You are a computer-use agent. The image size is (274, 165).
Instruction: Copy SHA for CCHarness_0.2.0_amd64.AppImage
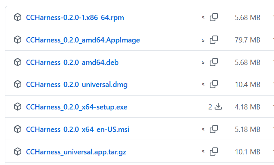(214, 40)
